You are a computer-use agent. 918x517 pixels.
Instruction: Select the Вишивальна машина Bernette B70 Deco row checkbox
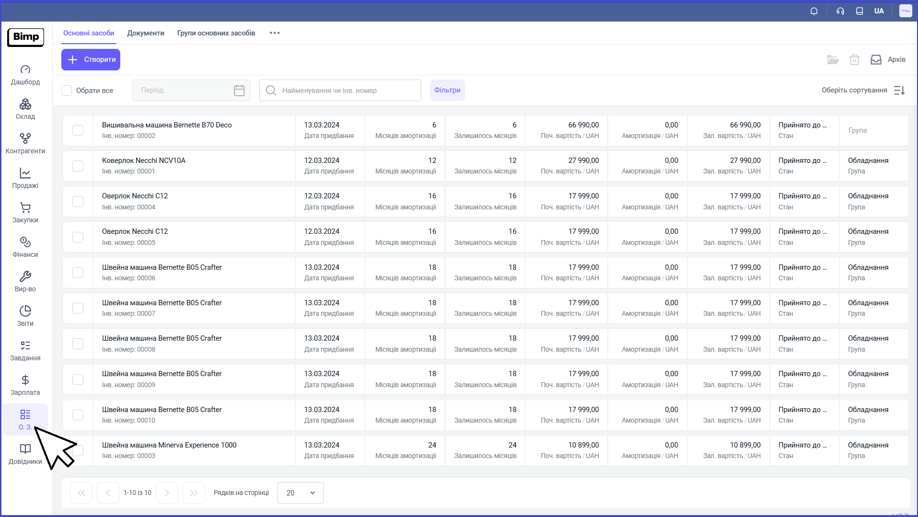(78, 130)
